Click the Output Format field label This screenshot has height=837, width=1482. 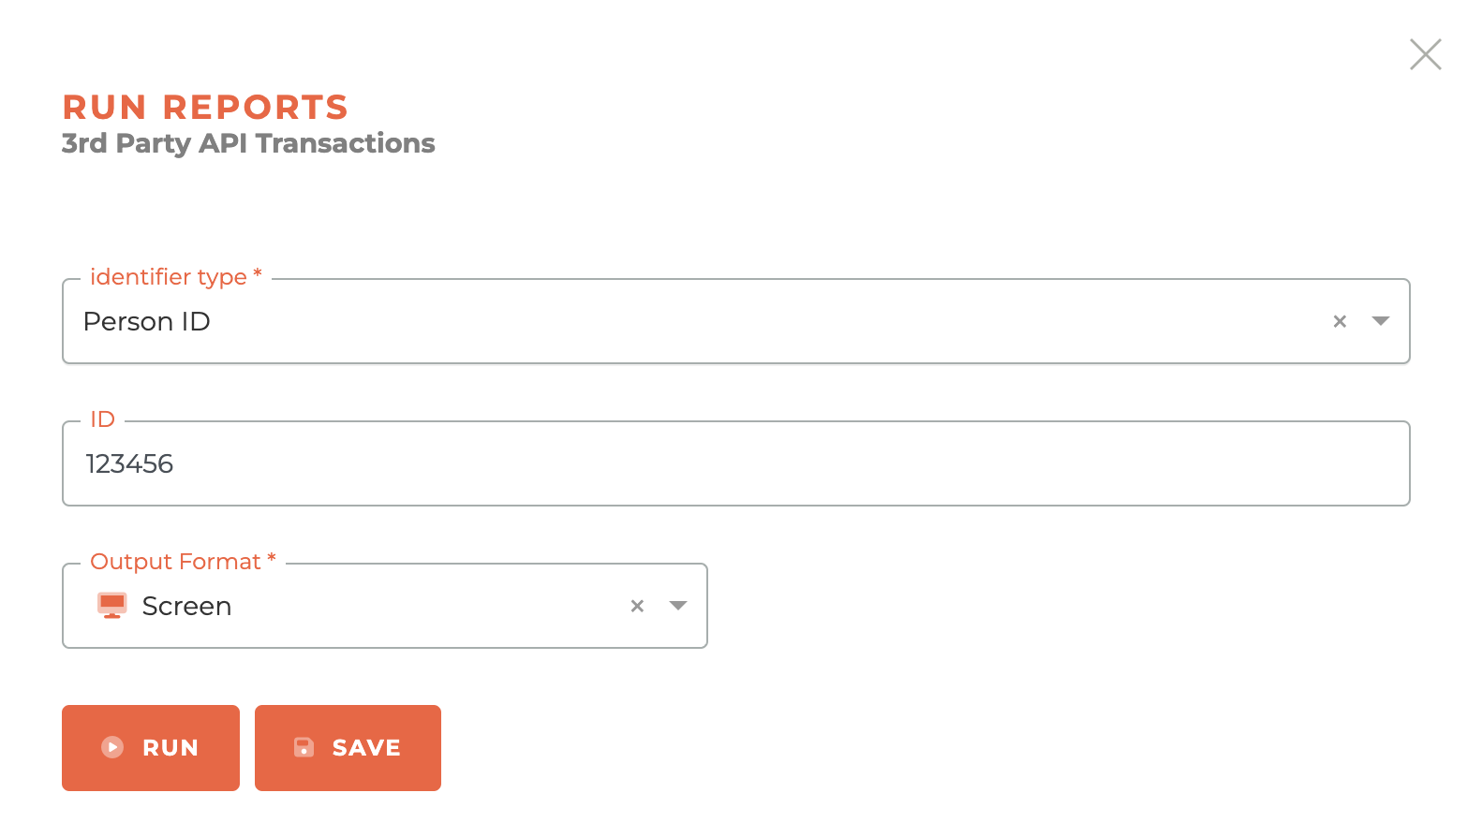coord(183,562)
